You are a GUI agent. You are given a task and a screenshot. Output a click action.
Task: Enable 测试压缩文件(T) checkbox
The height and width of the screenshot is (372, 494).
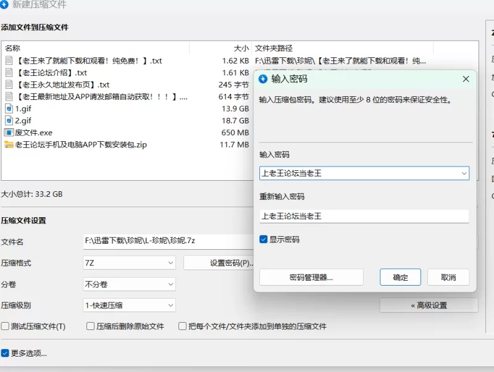click(6, 326)
